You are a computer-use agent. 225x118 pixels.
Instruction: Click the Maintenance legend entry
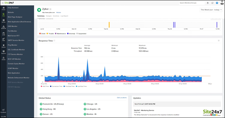pyautogui.click(x=61, y=34)
